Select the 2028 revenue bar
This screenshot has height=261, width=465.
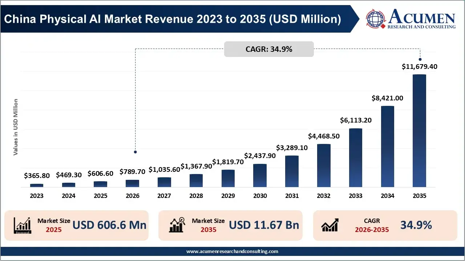tap(196, 181)
